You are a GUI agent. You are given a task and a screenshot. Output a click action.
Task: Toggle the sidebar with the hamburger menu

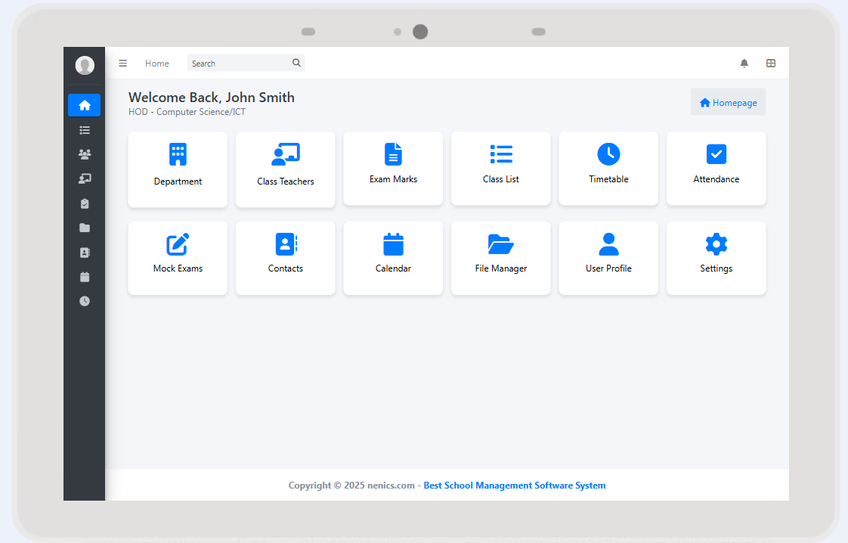coord(123,64)
